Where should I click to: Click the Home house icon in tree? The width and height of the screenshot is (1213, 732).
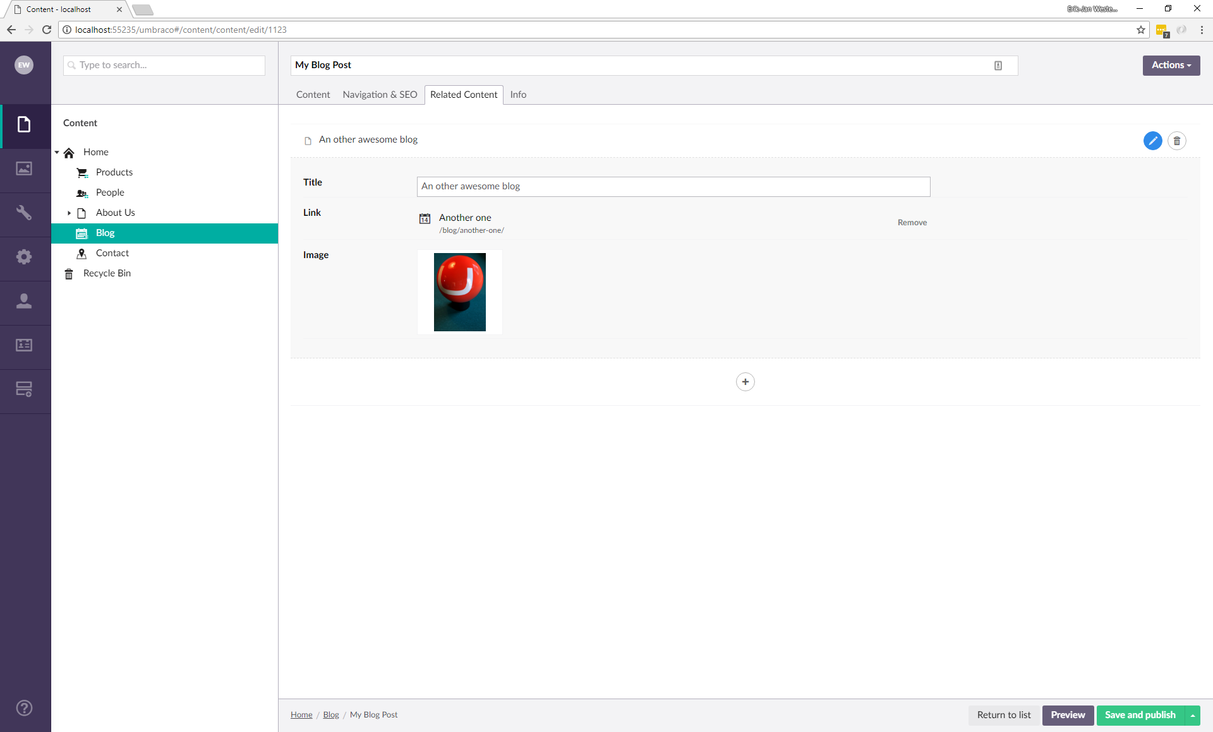(69, 153)
